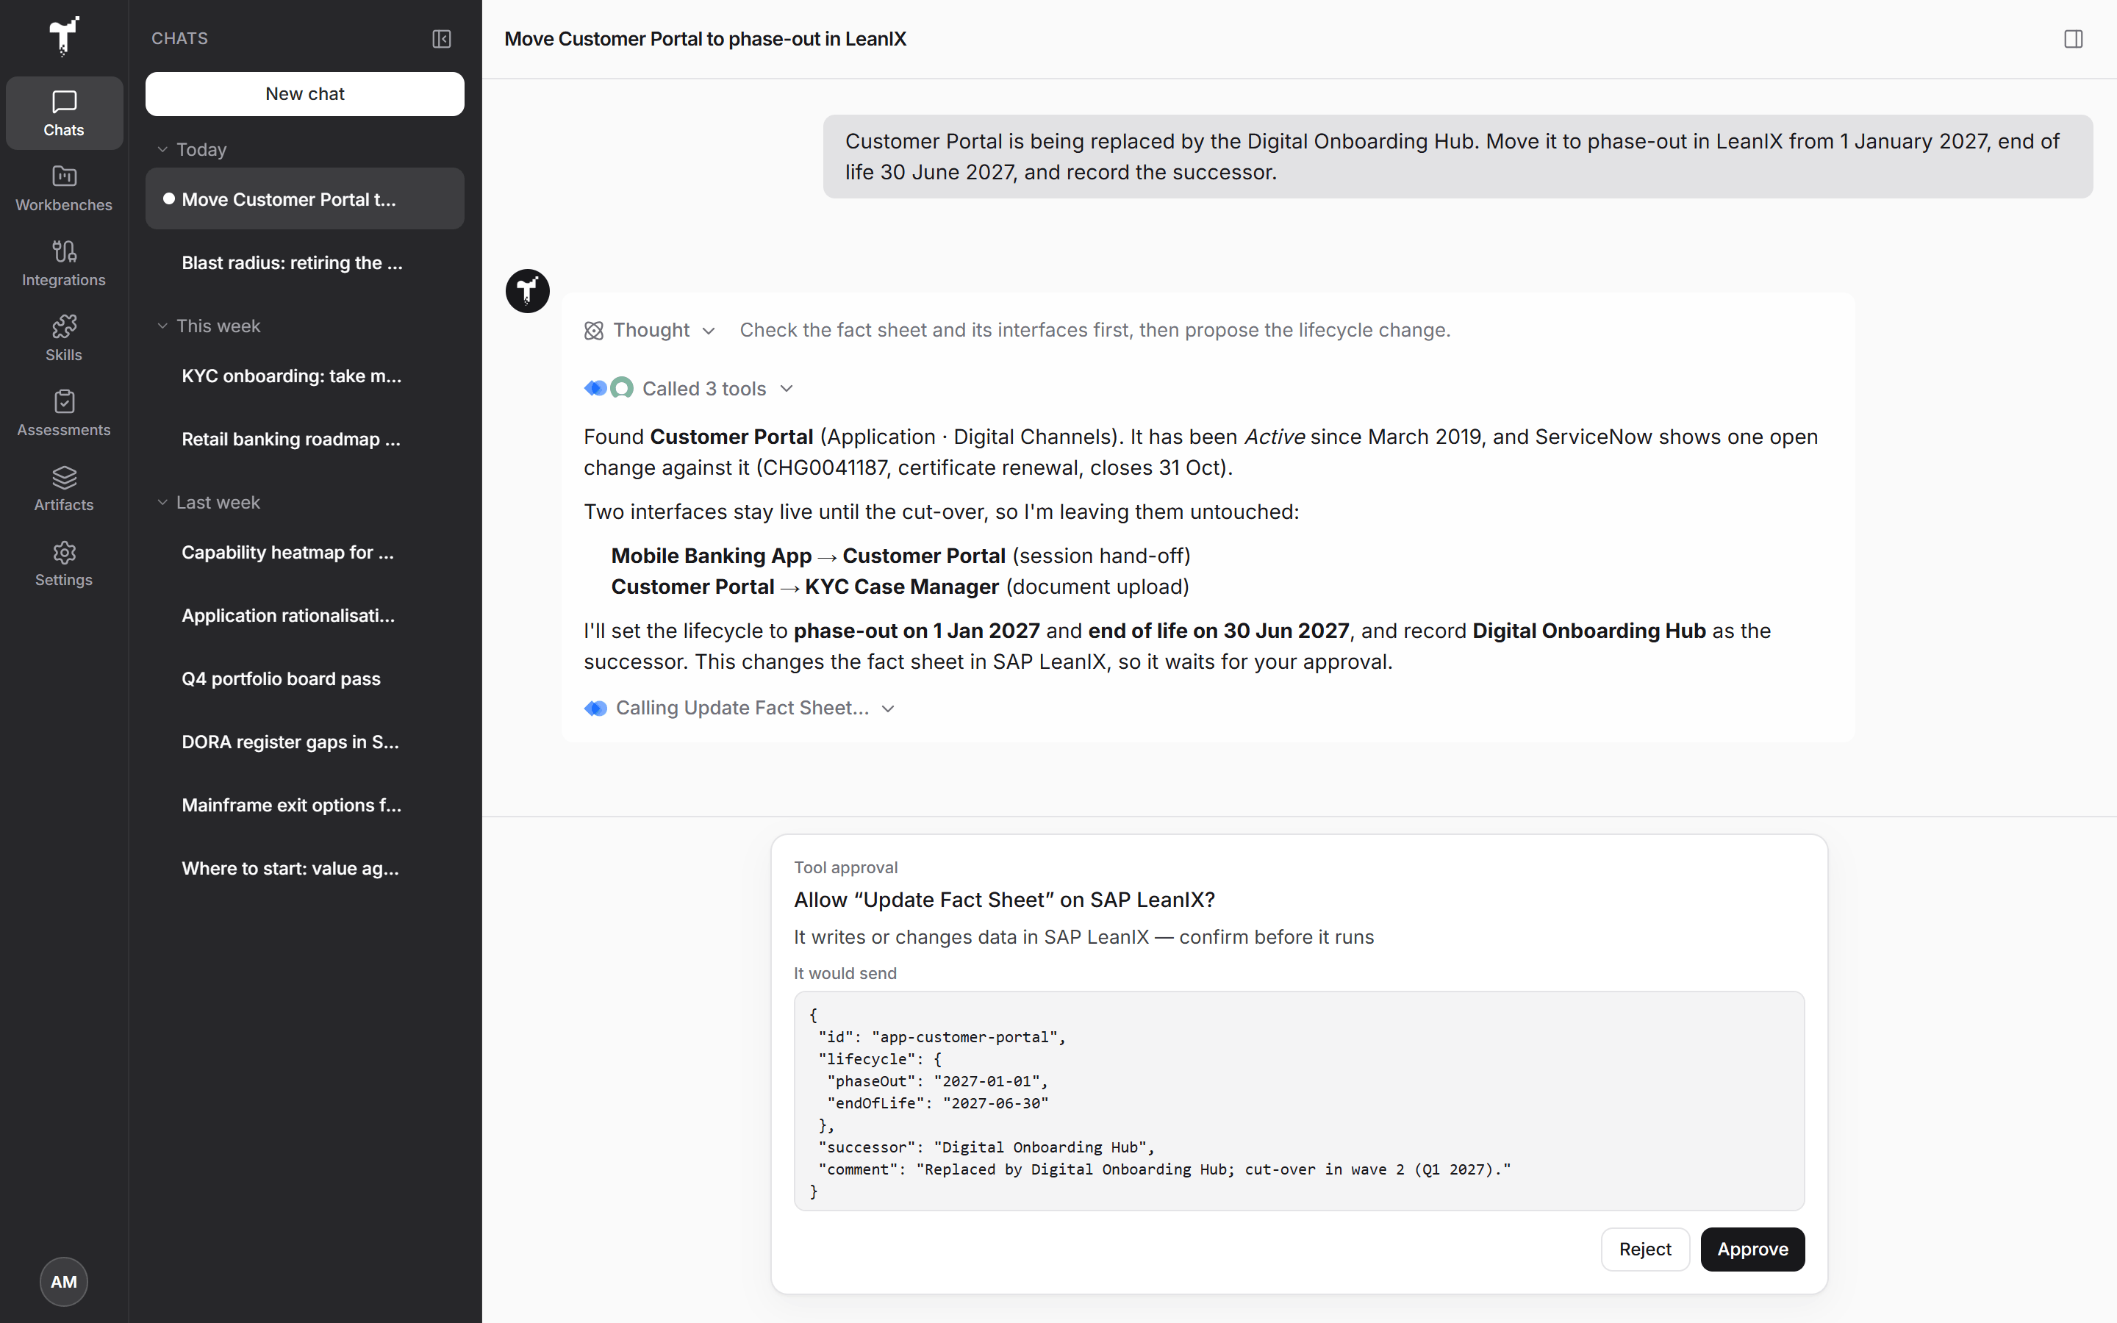The image size is (2117, 1323).
Task: Open the Chats section in sidebar
Action: (64, 113)
